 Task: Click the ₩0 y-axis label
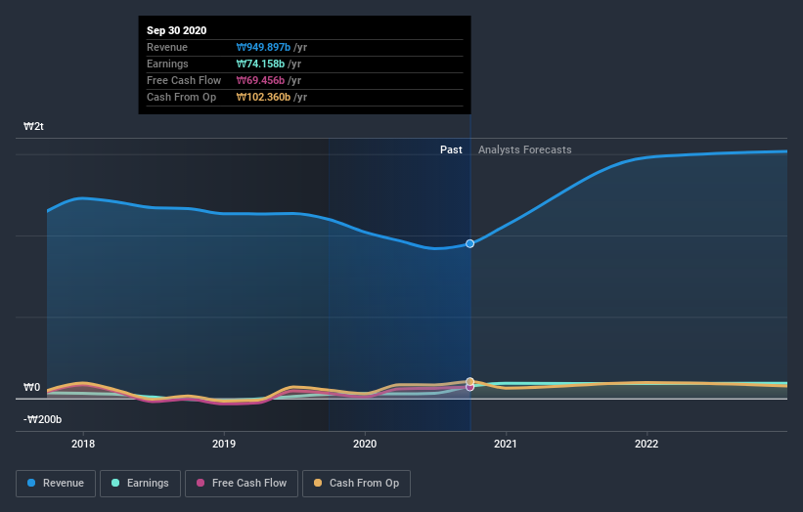31,387
